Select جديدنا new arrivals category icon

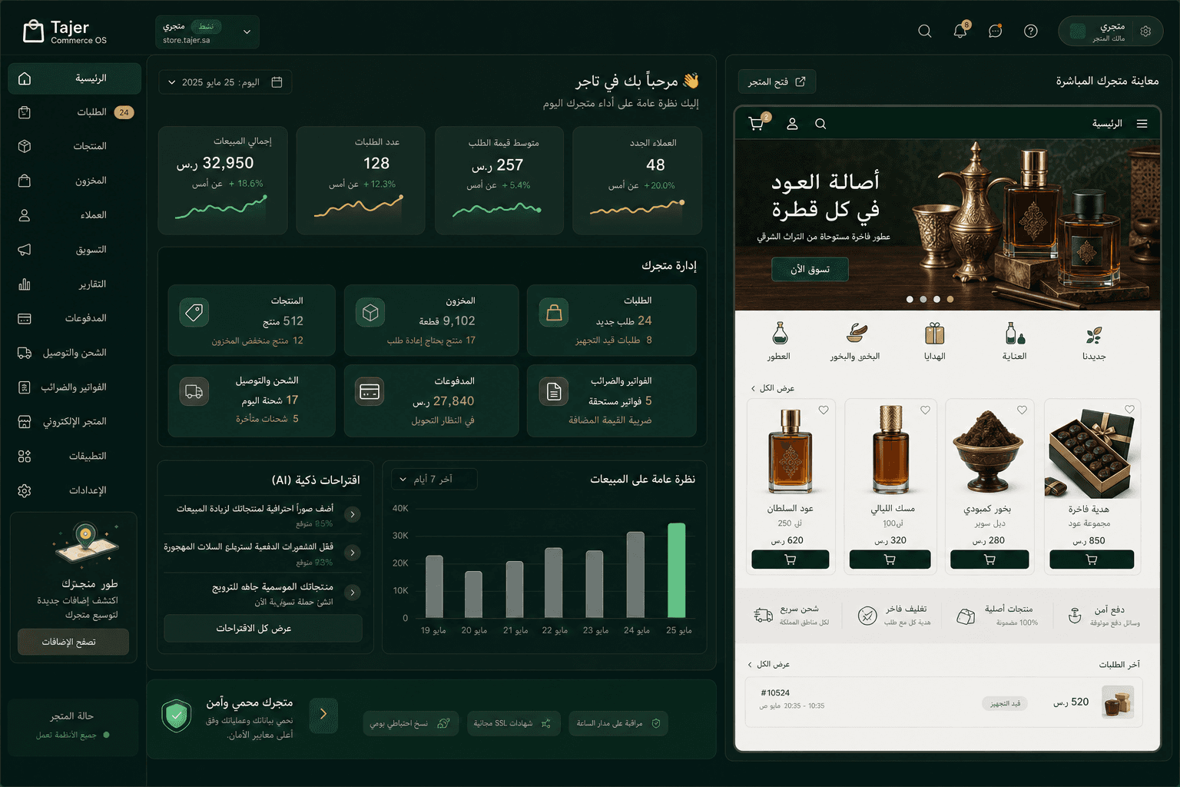click(1094, 335)
